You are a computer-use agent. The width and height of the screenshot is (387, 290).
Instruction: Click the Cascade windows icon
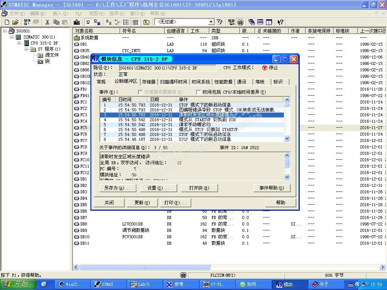pyautogui.click(x=251, y=22)
